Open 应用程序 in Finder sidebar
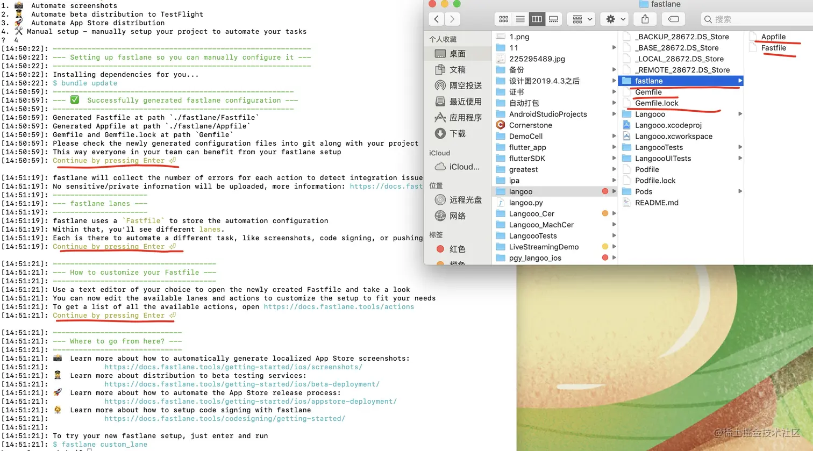This screenshot has height=451, width=813. point(459,117)
